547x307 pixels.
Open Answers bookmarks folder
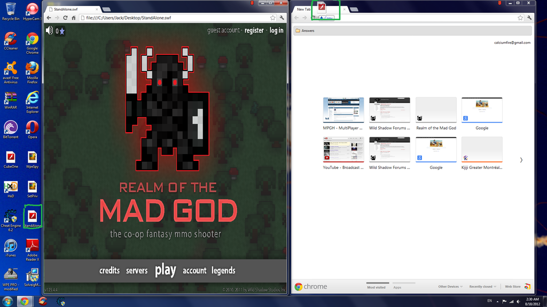point(305,30)
